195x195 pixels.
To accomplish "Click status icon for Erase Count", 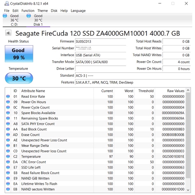I will (8, 135).
